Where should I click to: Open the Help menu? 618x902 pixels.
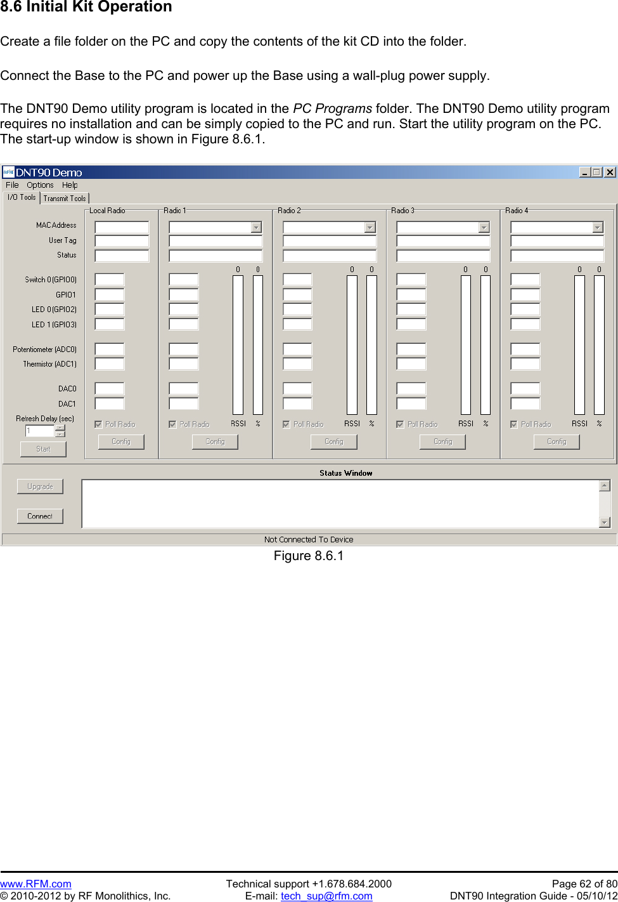point(70,185)
